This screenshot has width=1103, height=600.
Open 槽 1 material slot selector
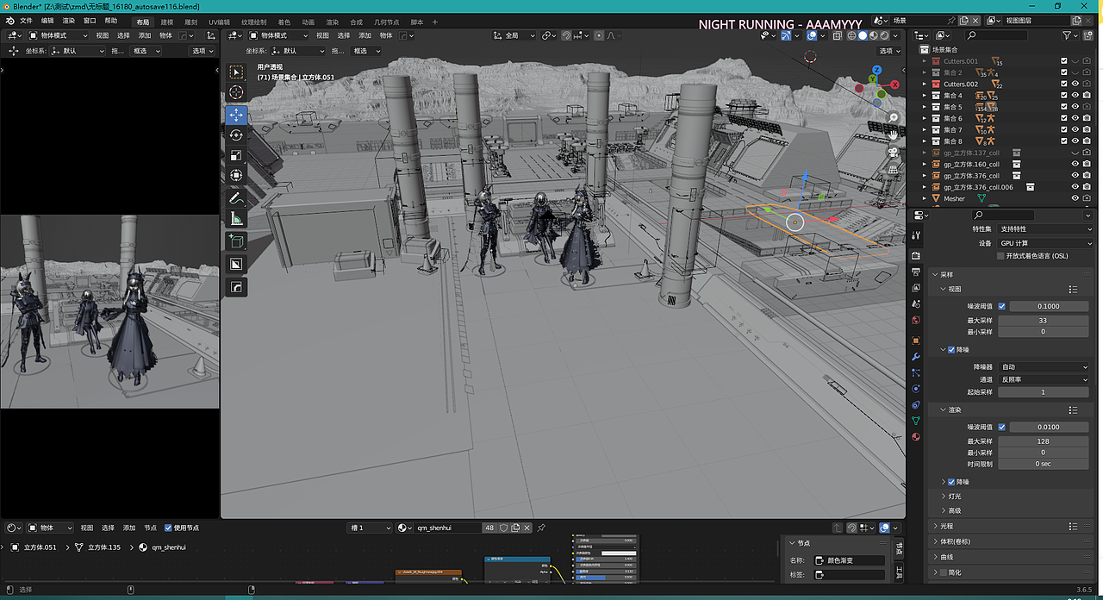point(369,528)
